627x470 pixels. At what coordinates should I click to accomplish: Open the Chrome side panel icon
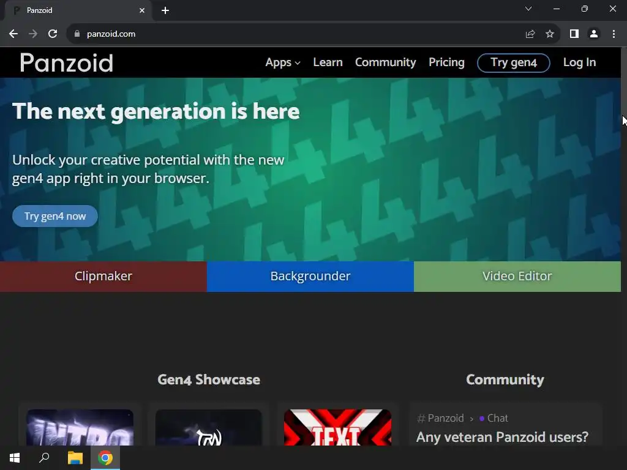tap(574, 34)
